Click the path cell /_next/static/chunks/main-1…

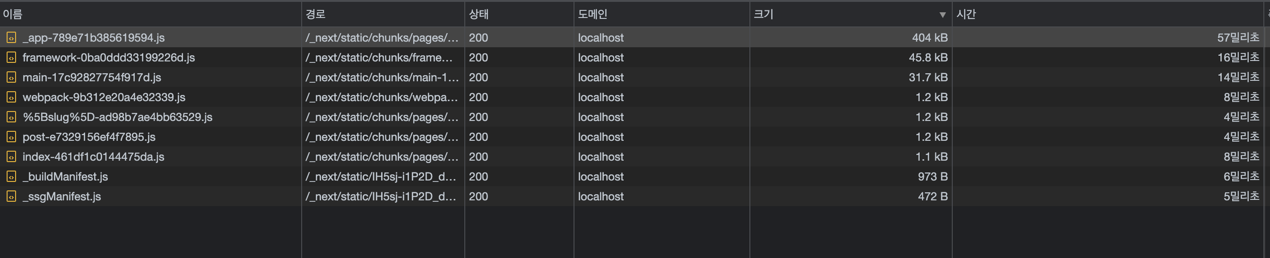(x=382, y=77)
